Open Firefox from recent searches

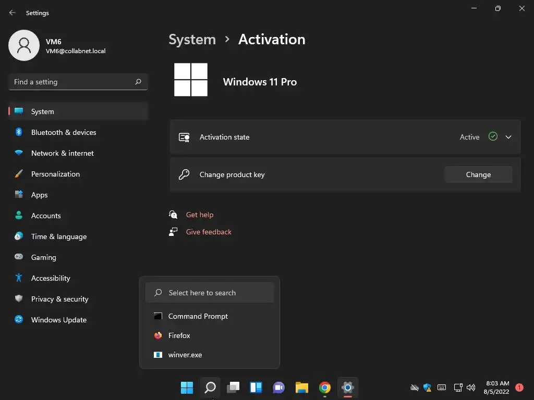point(210,335)
